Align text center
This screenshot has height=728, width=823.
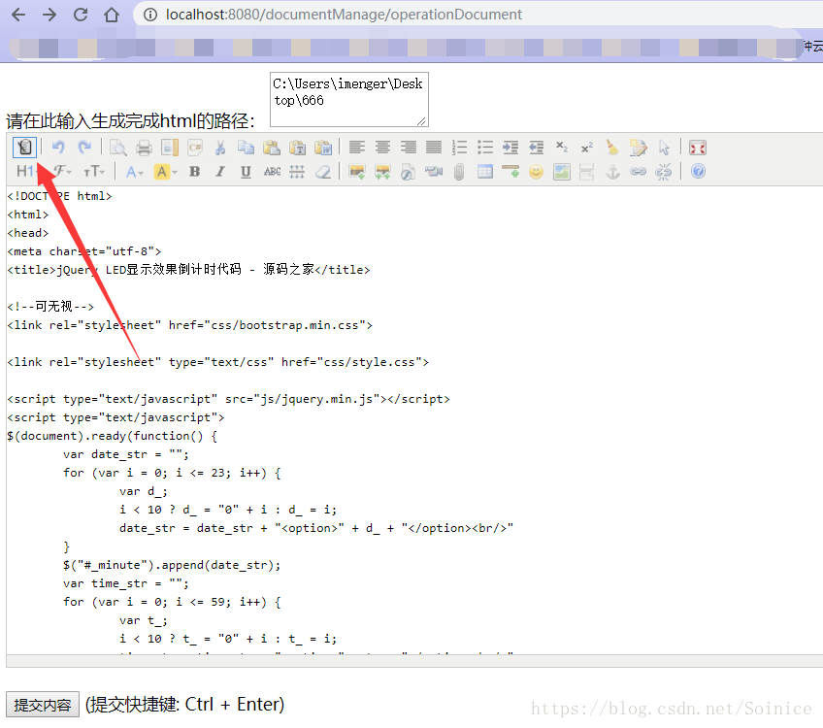[x=382, y=148]
